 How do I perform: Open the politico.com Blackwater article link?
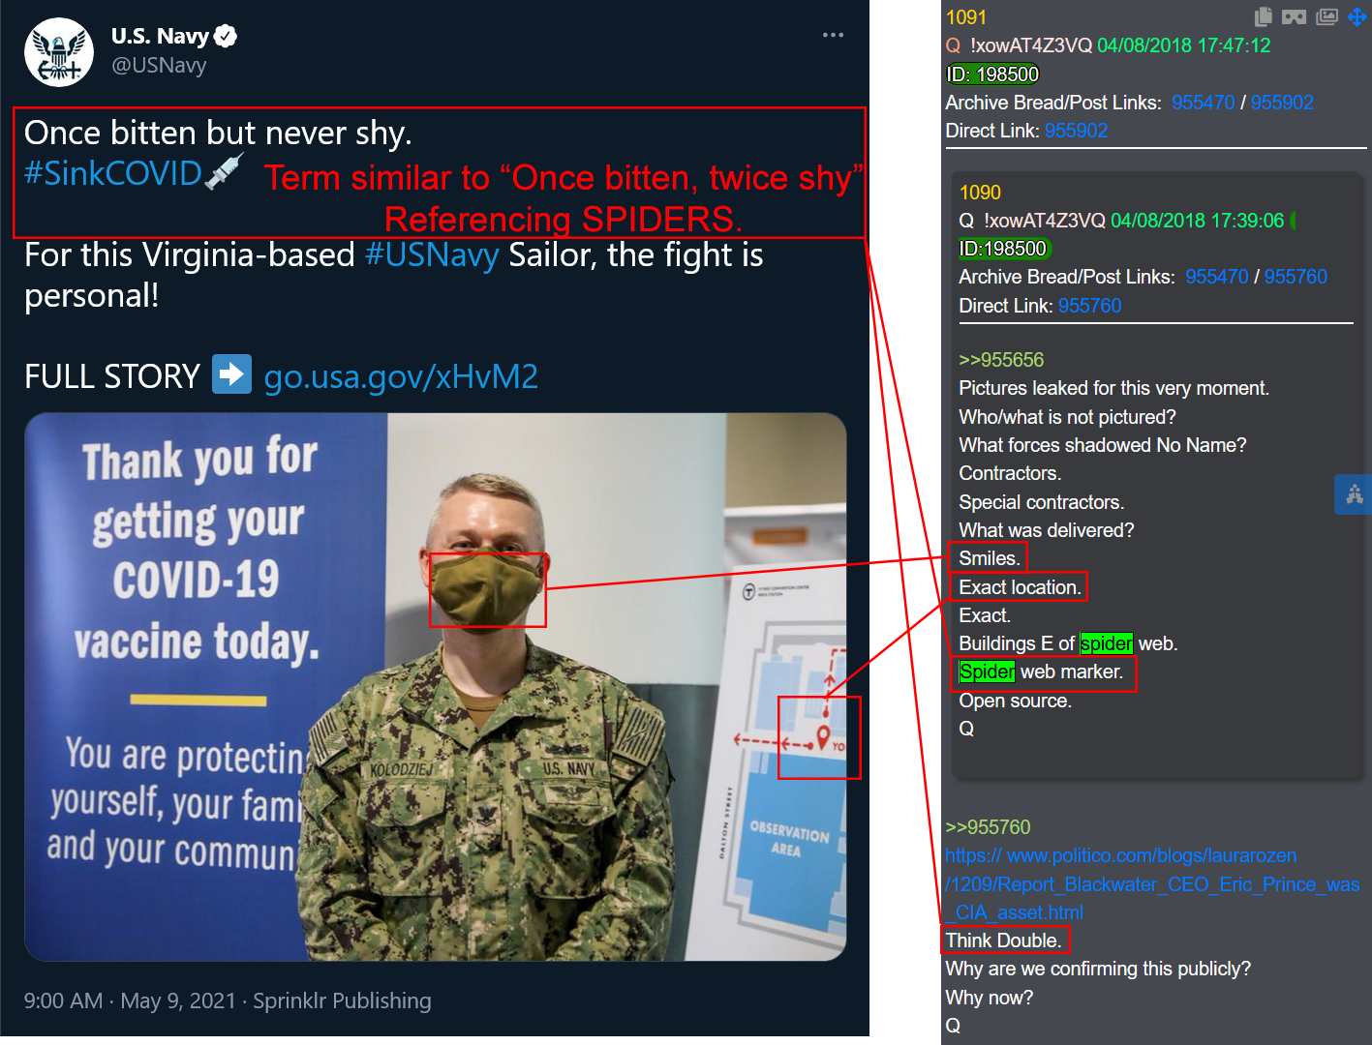pos(1152,884)
